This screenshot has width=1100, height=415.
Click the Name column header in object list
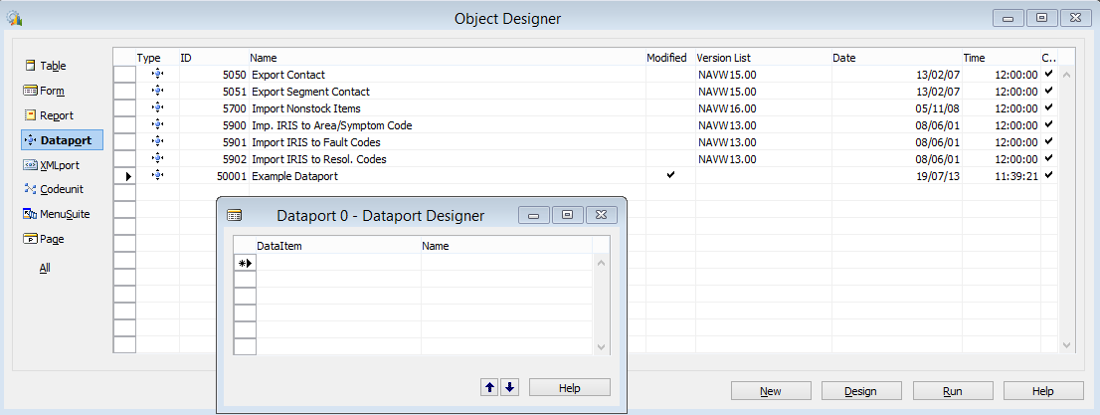click(x=448, y=58)
